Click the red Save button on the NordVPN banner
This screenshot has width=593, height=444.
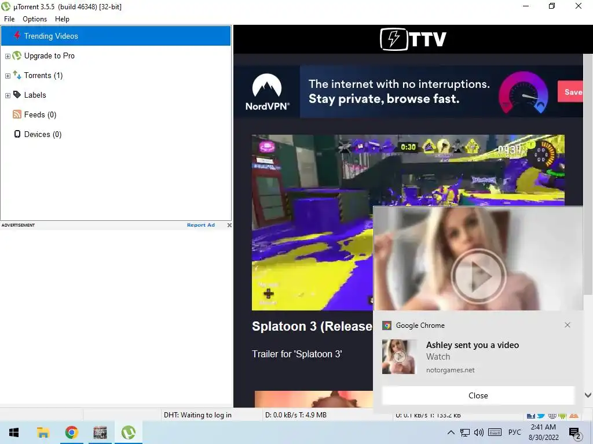pyautogui.click(x=570, y=92)
